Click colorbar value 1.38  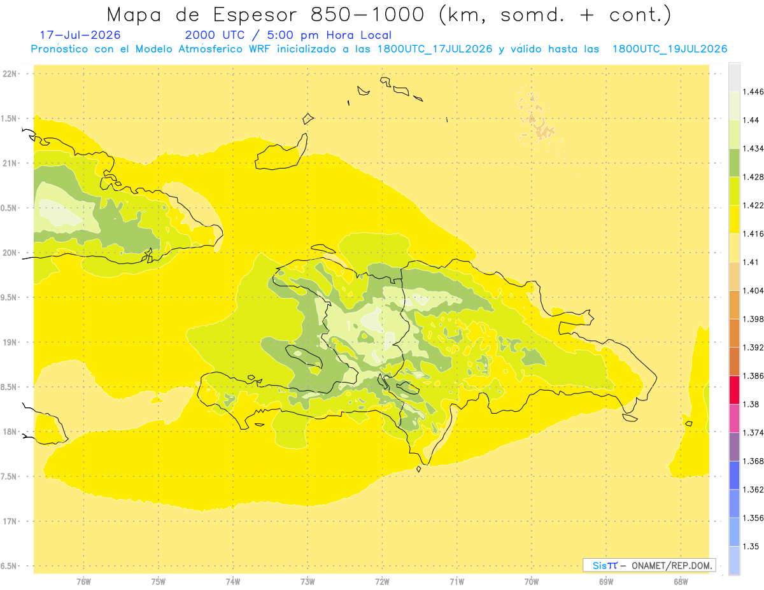pos(751,404)
